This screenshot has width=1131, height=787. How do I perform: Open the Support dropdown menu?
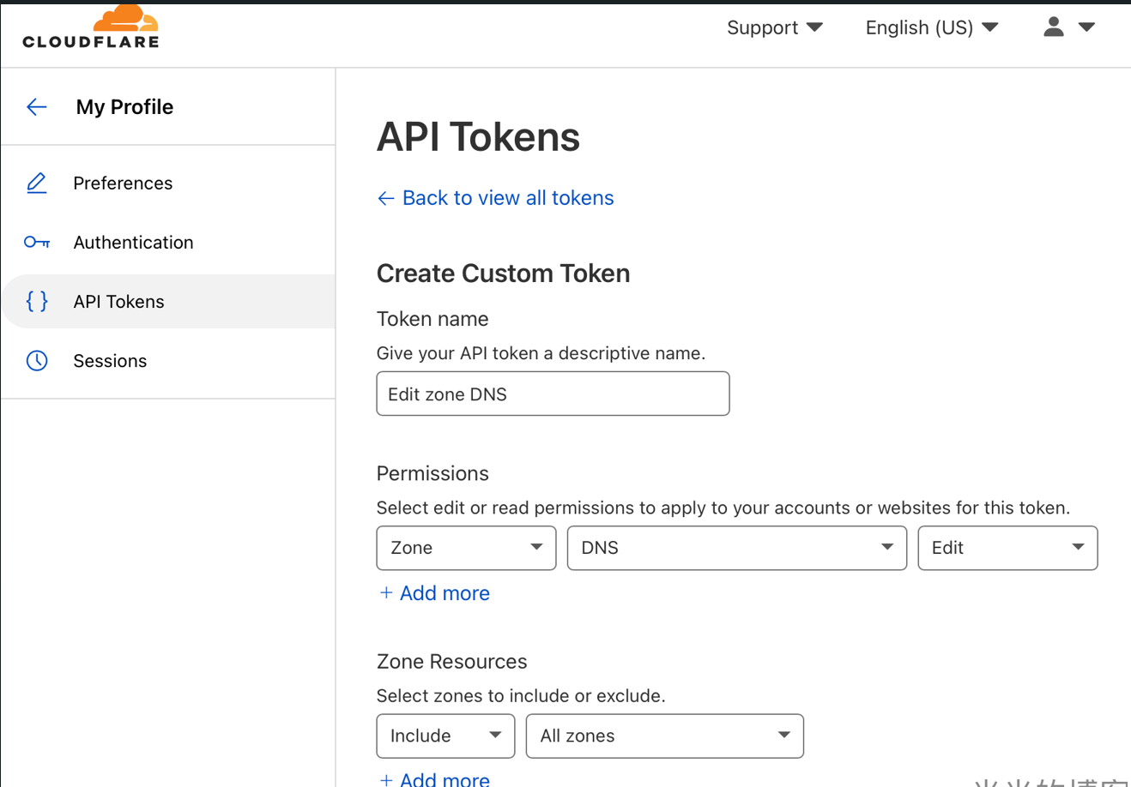774,27
